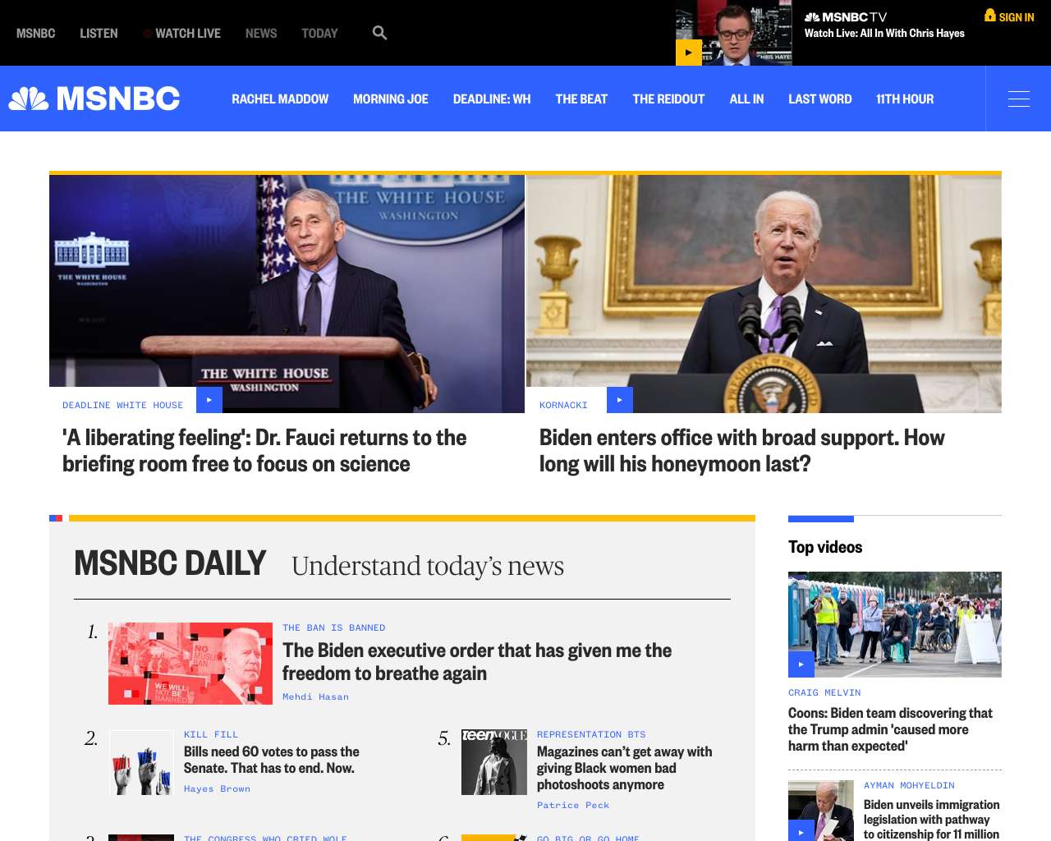Open the Last Word show page
This screenshot has width=1051, height=841.
point(820,99)
